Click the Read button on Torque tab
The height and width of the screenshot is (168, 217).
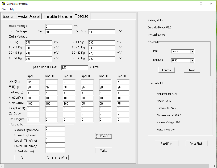tap(104, 136)
